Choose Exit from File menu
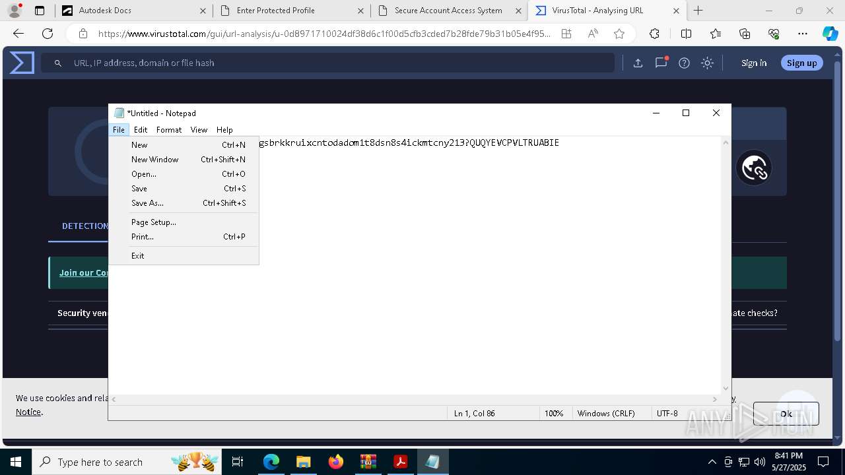845x475 pixels. click(184, 256)
